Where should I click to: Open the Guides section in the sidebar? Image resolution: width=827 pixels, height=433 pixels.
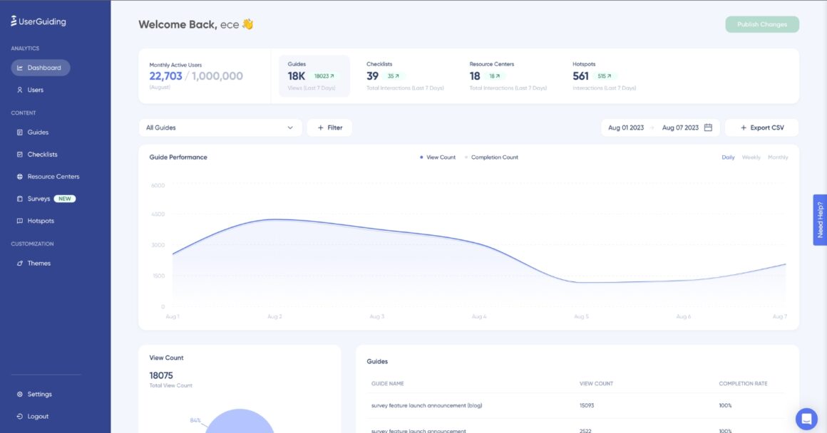tap(38, 132)
